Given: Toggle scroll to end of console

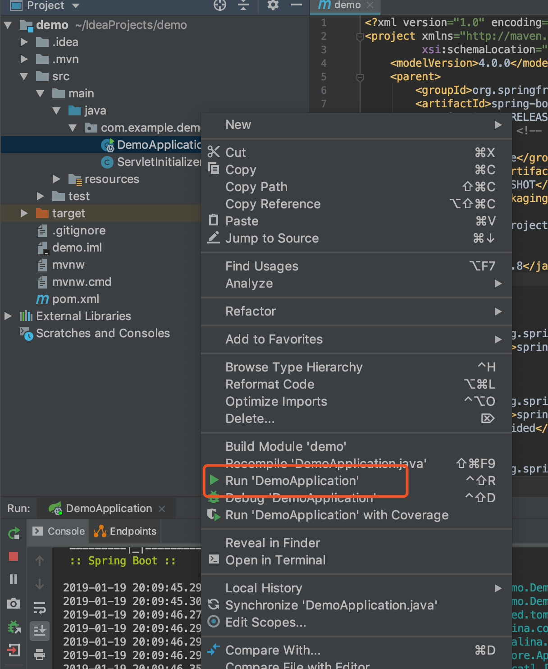Looking at the screenshot, I should coord(40,631).
